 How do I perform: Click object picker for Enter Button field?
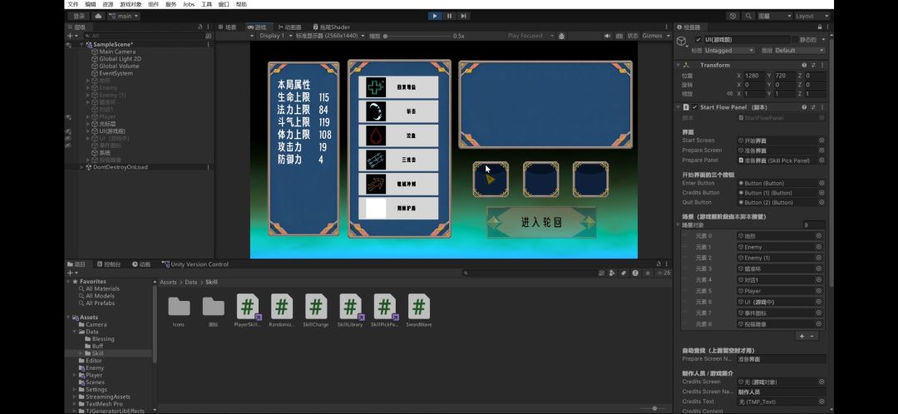822,183
